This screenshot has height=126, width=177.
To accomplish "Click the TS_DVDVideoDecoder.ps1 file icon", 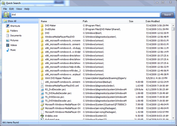I will pos(42,101).
